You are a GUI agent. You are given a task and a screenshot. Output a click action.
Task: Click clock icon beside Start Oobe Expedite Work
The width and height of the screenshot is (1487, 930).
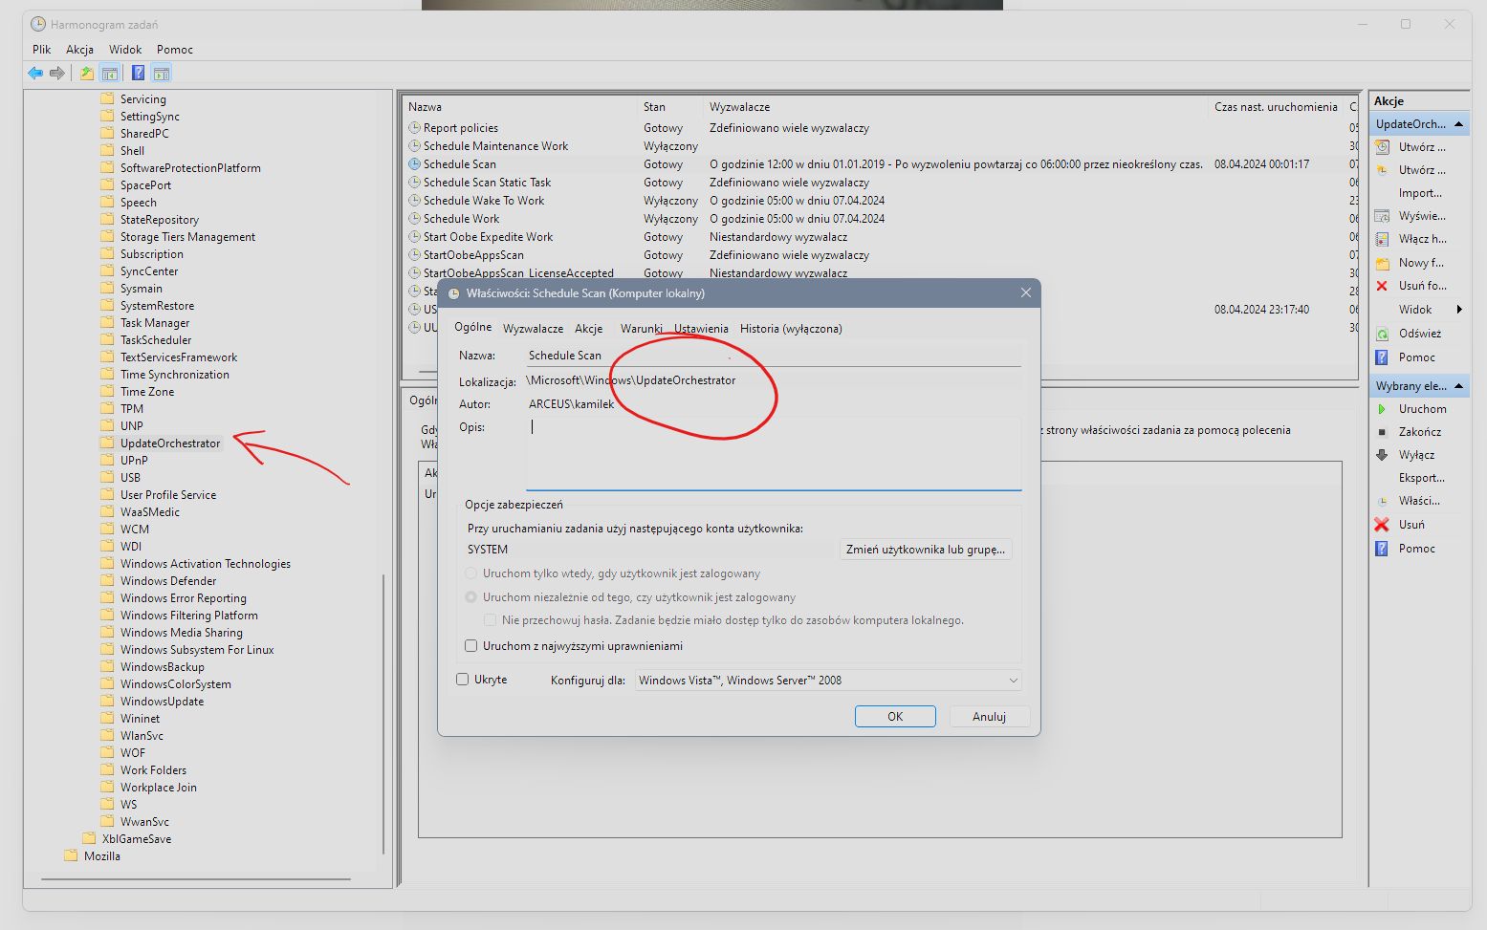(414, 237)
